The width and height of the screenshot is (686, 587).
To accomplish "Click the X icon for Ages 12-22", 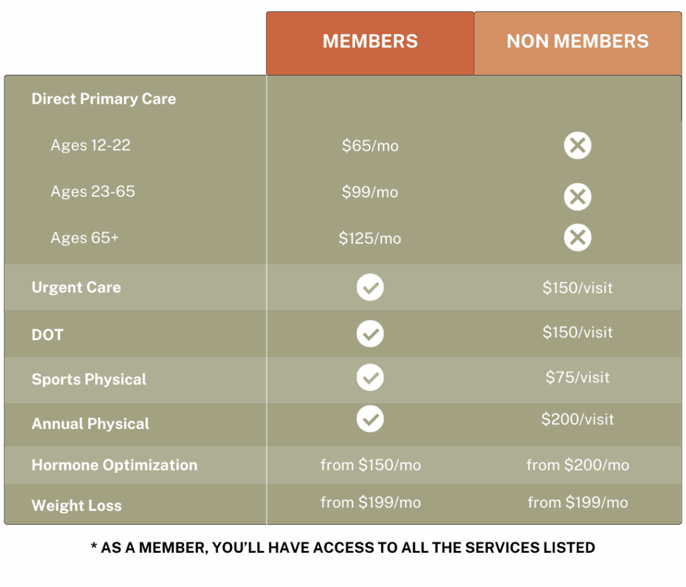I will [577, 145].
